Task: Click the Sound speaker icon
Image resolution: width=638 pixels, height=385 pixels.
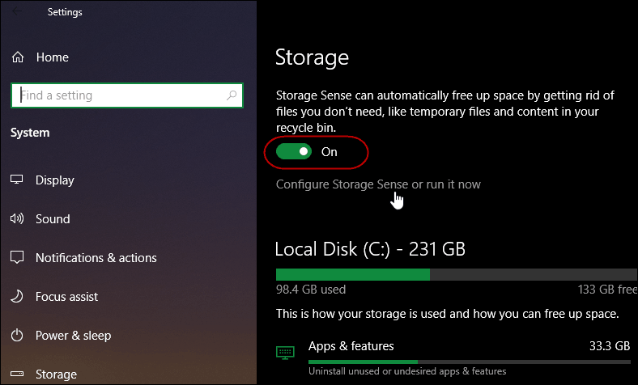Action: pos(17,218)
